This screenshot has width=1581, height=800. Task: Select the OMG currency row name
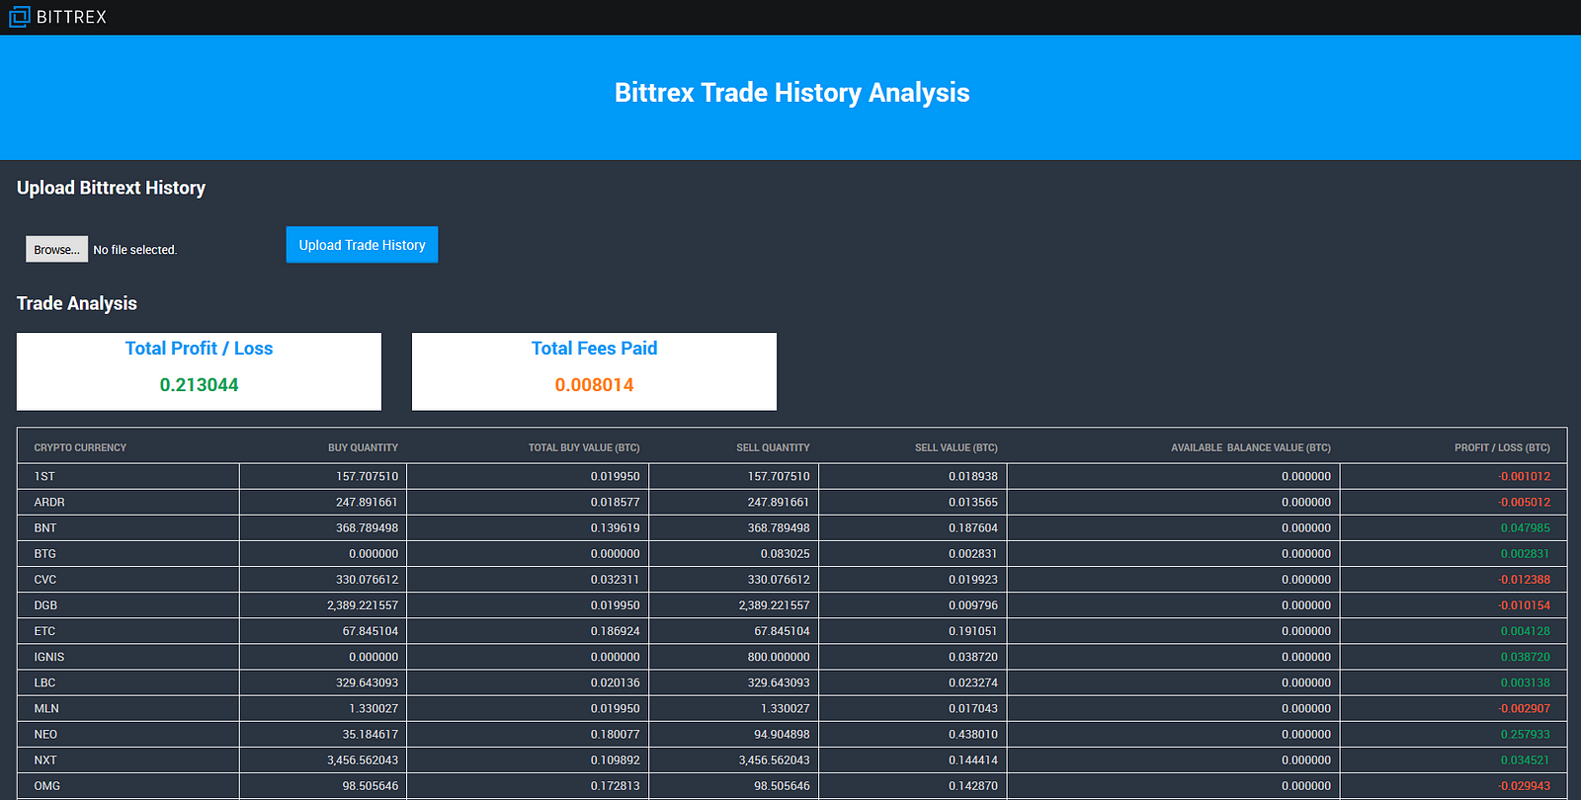point(47,785)
